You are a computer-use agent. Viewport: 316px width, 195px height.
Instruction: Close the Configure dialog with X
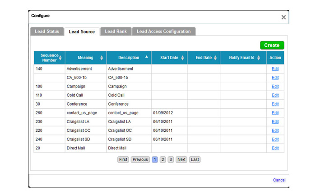point(283,17)
